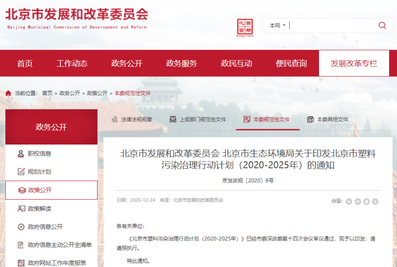Click the stamp icon beside 职权信息
397x267 pixels.
tap(21, 153)
